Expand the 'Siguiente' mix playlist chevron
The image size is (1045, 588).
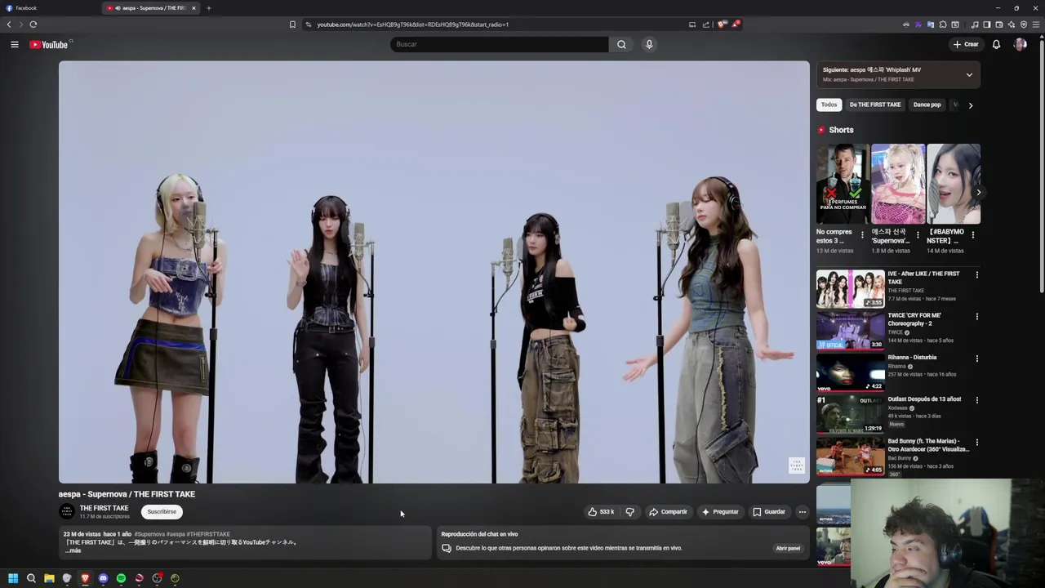969,74
